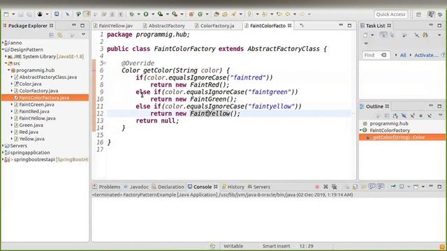
Task: Close the FaintColorFactory editor tab
Action: (290, 26)
